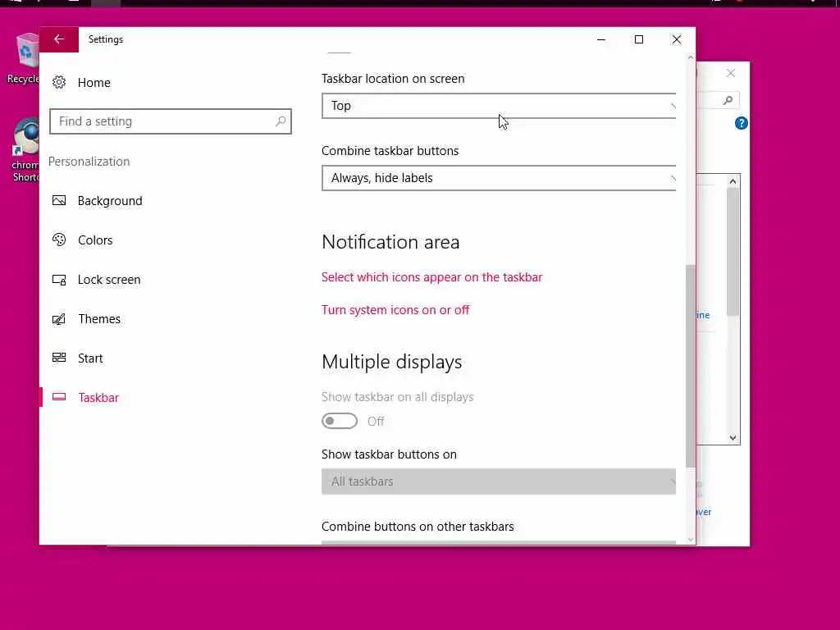Click the blue help icon in background window
Screen dimensions: 840x630
point(741,123)
